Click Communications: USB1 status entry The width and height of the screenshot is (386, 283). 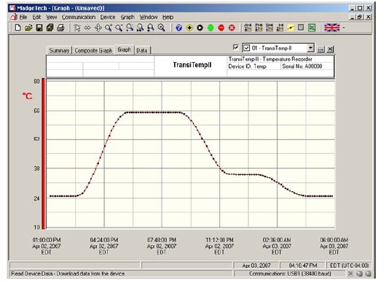(x=290, y=274)
